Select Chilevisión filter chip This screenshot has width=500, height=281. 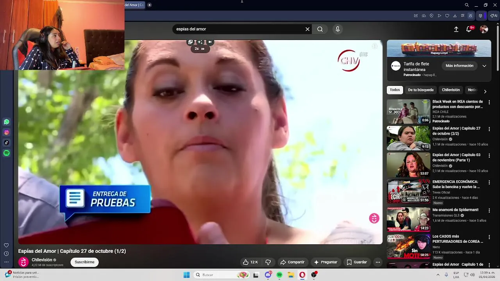click(x=451, y=90)
